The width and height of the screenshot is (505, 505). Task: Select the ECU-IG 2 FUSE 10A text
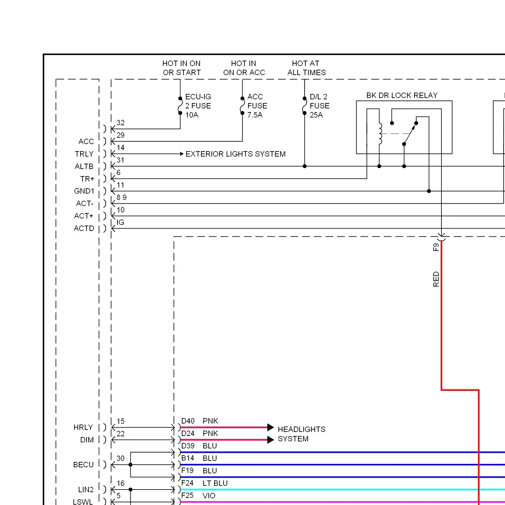point(198,106)
